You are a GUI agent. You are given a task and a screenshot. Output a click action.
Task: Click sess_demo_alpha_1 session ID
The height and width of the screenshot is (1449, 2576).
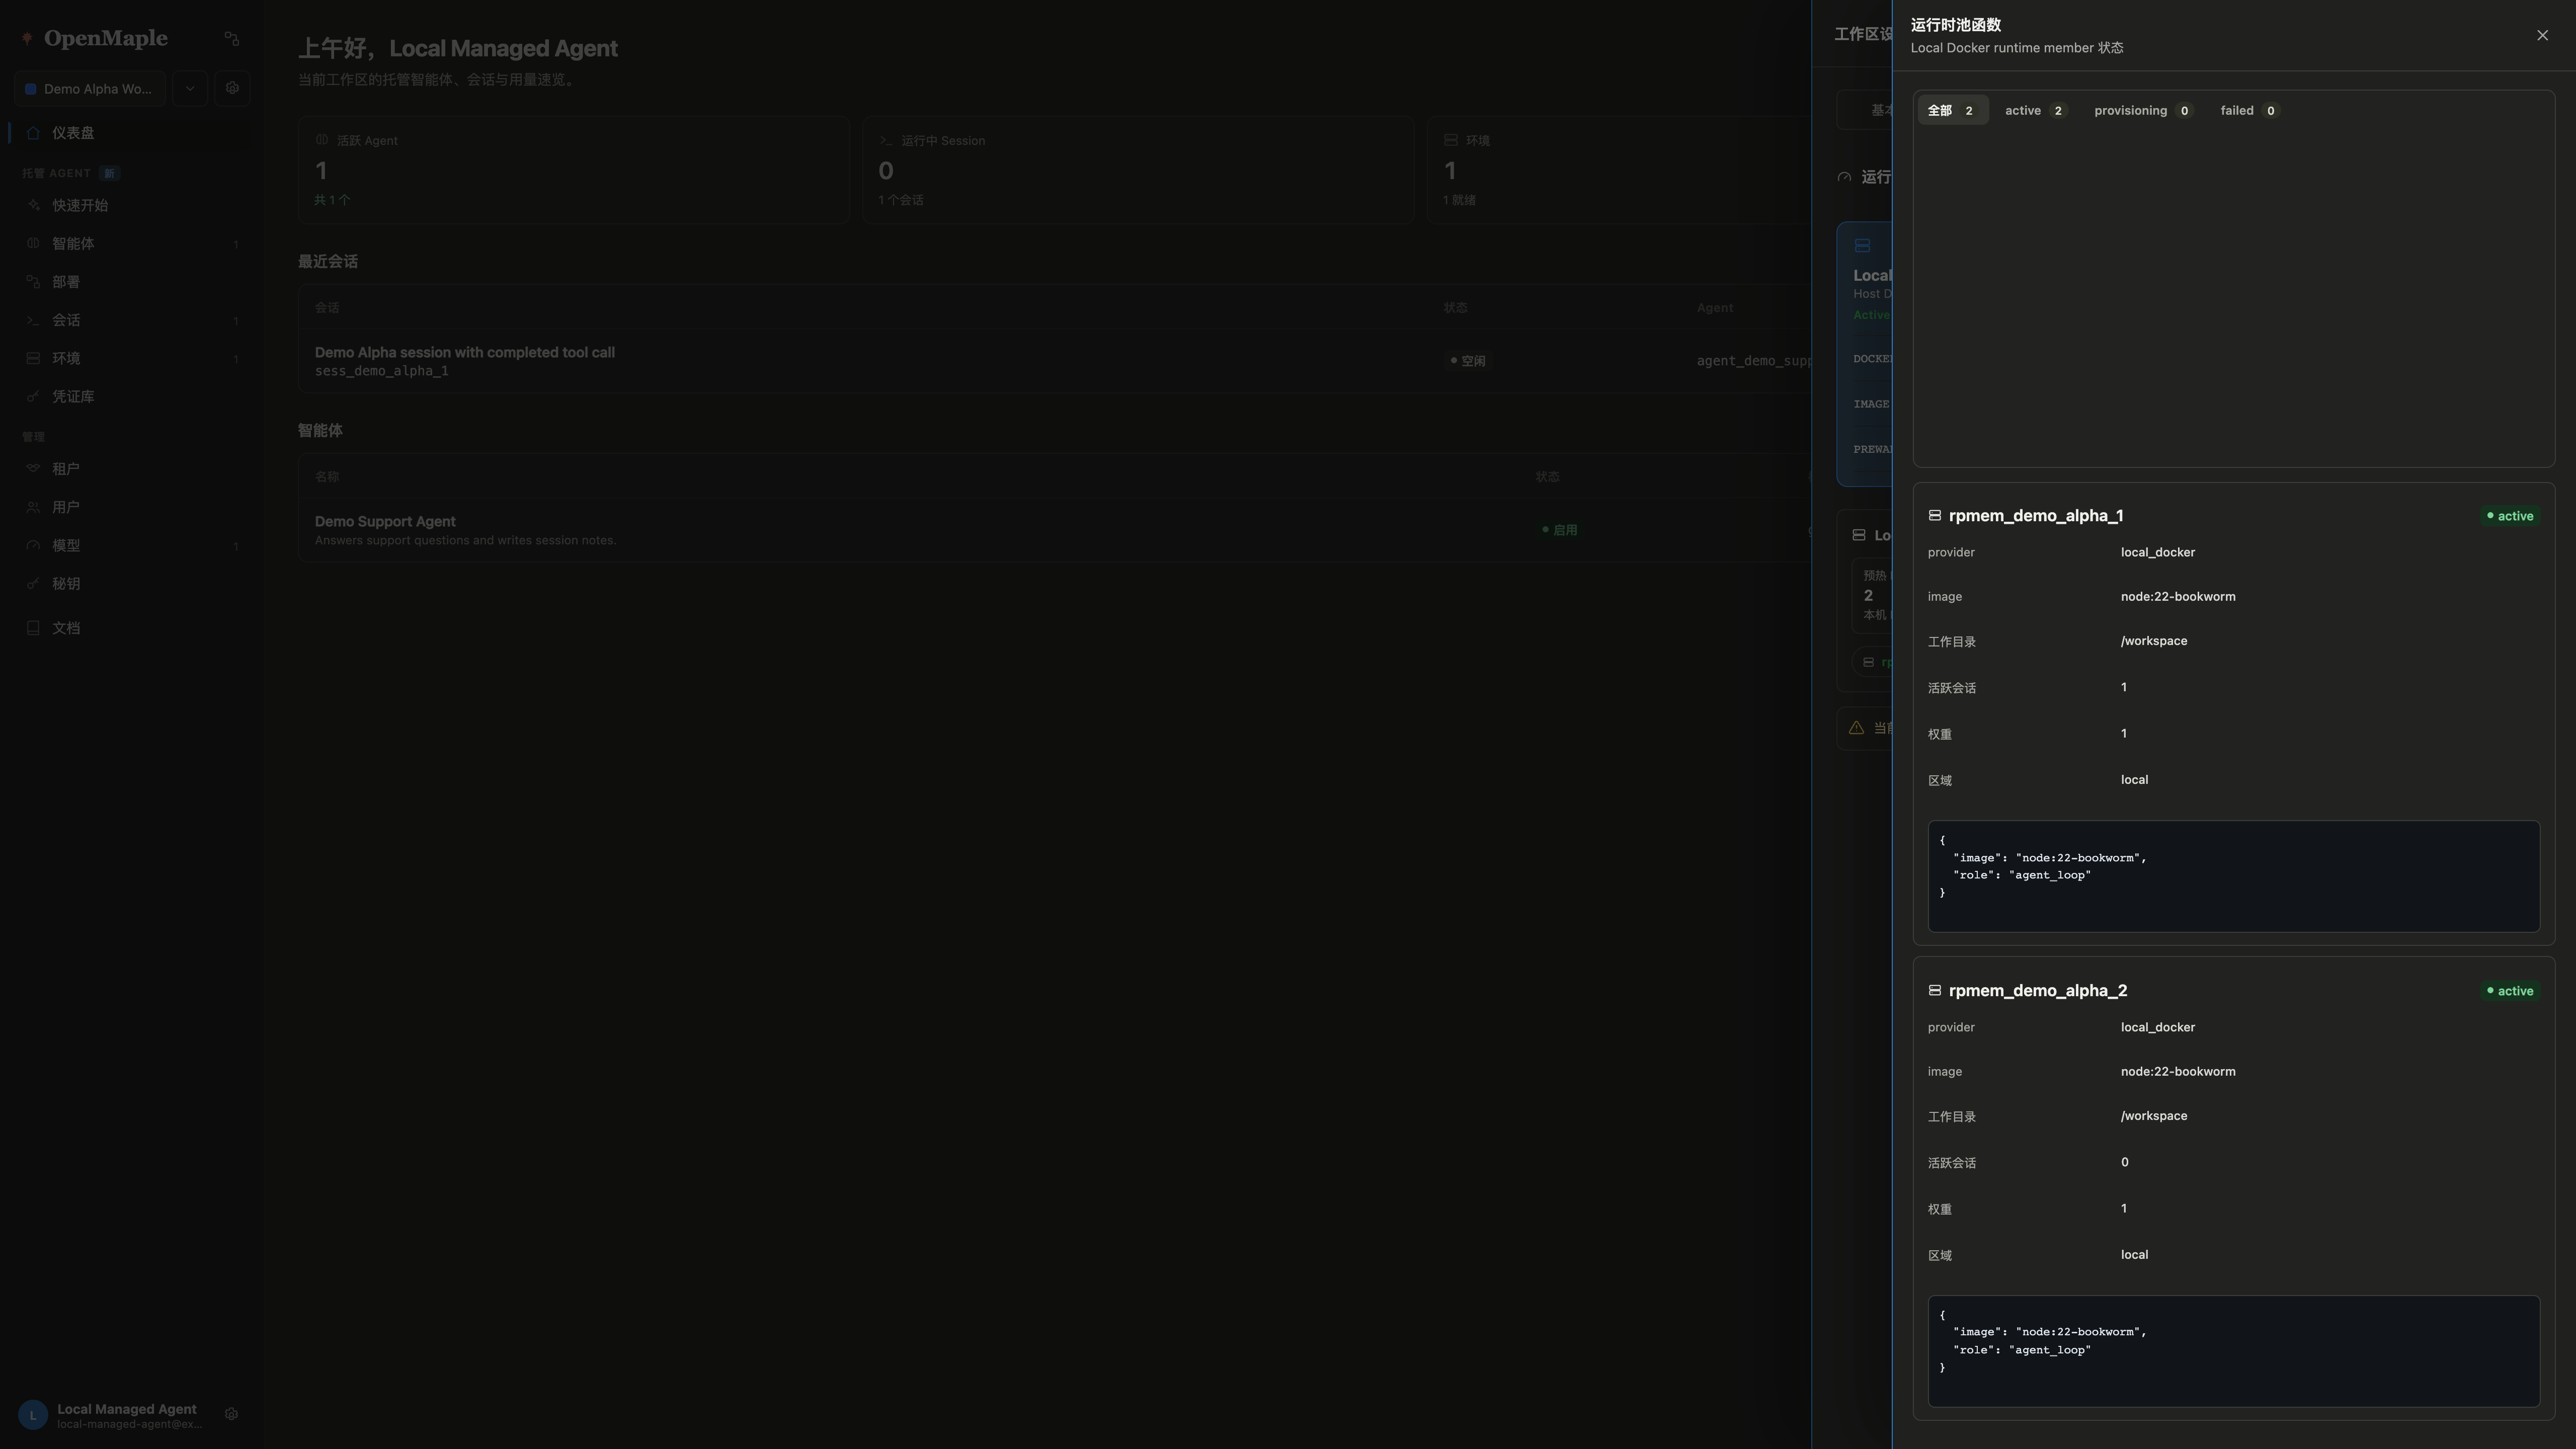point(382,371)
